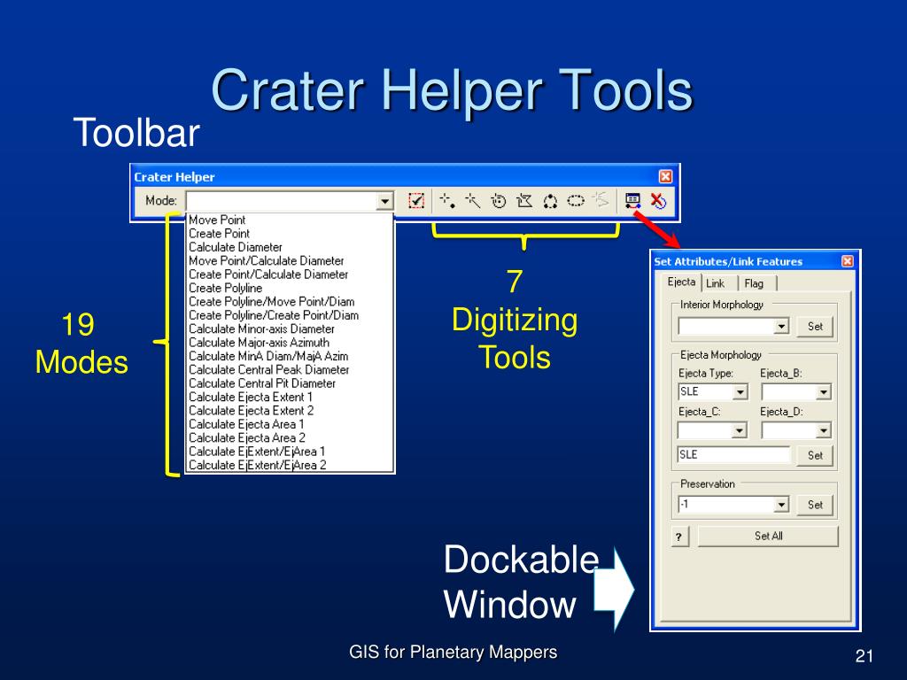Viewport: 907px width, 680px height.
Task: Select the point digitizing tool with crosshair and dot
Action: coord(447,201)
